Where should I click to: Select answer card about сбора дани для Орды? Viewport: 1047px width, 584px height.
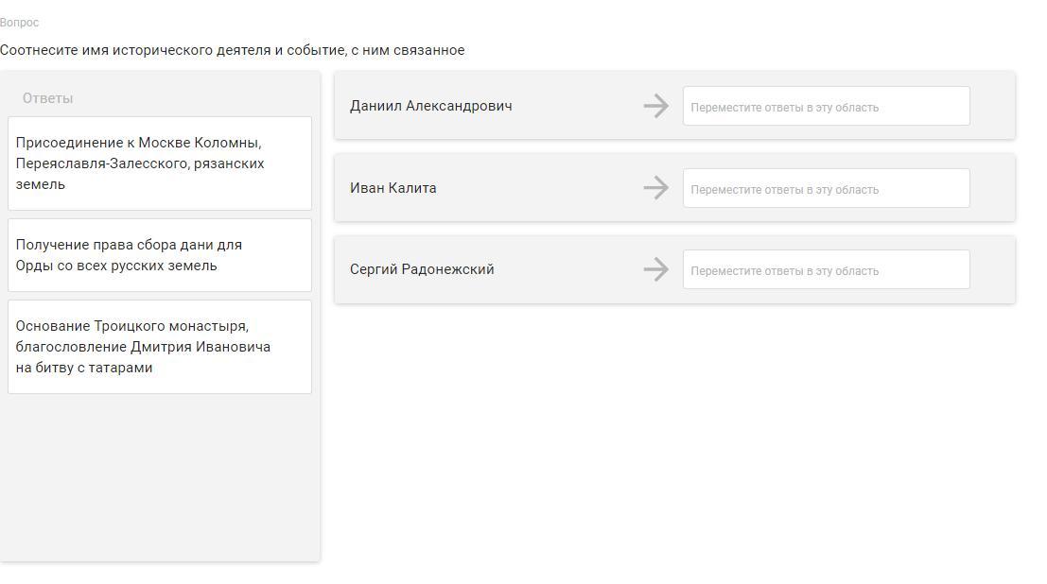pos(160,255)
